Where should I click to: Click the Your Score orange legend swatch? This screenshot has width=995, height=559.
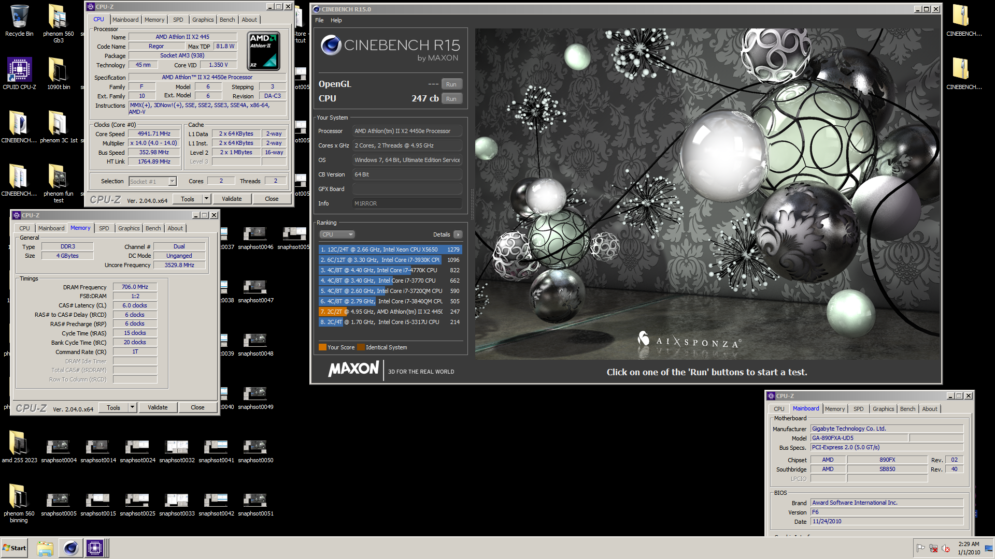322,347
